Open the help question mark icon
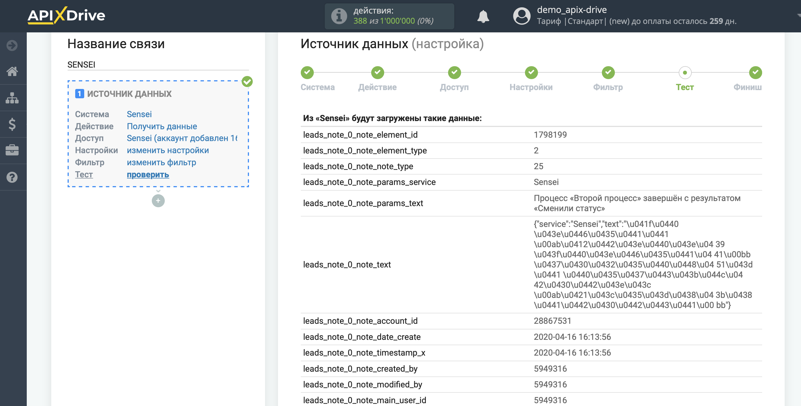The width and height of the screenshot is (801, 406). point(12,177)
